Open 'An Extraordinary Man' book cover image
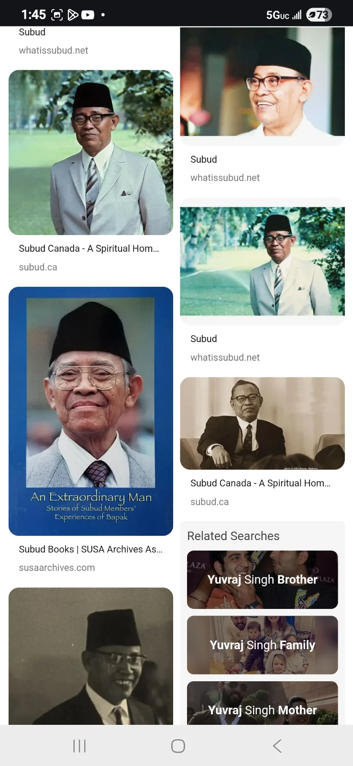353x766 pixels. (x=91, y=411)
